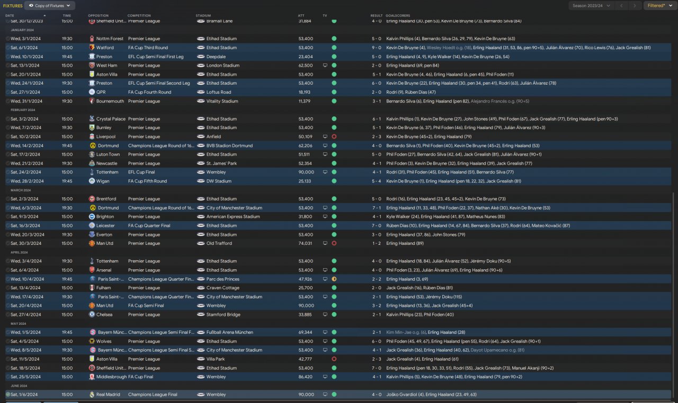Click the Burnley club badge
This screenshot has height=403, width=678.
coord(92,127)
